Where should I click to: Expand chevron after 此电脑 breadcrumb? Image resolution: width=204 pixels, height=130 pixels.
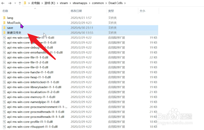click(x=42, y=3)
